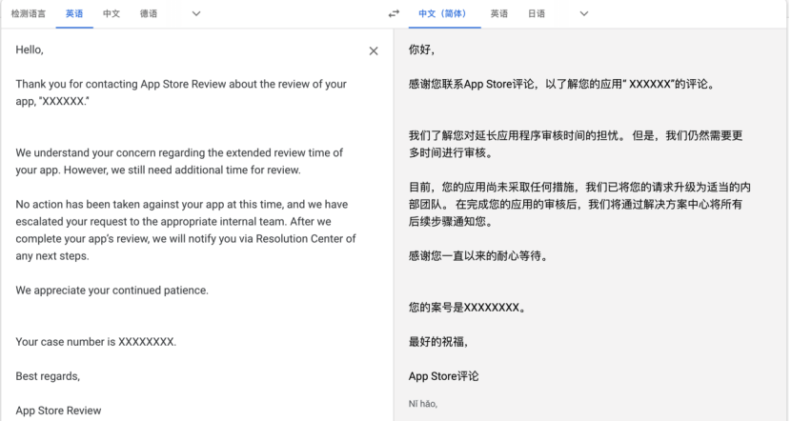791x421 pixels.
Task: Expand source language list chevron
Action: [x=196, y=13]
